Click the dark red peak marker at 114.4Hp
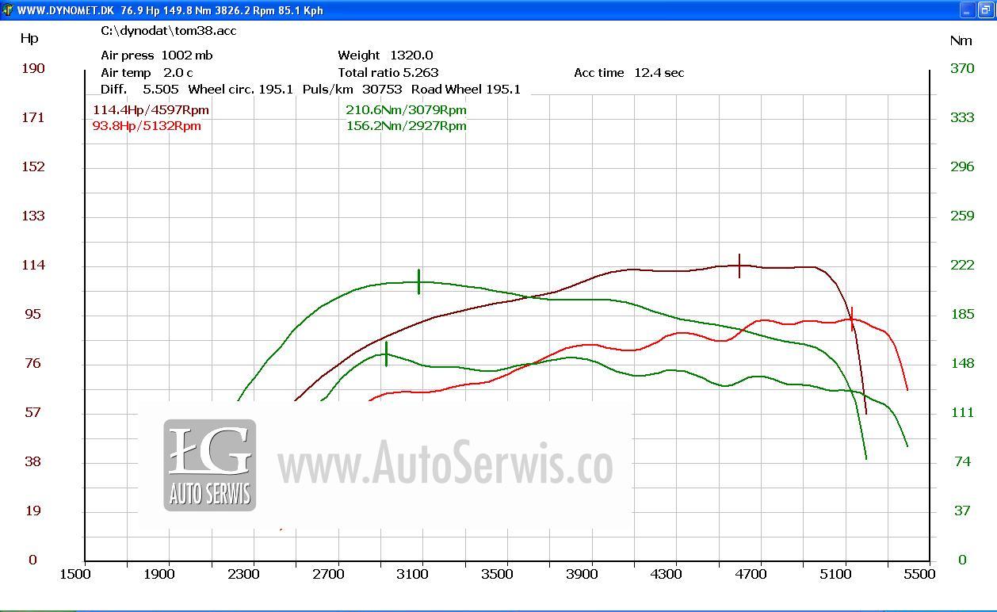This screenshot has height=612, width=997. (739, 266)
